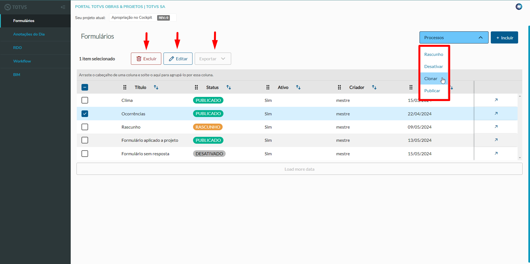Click "mestre" in the Clima row
Screen dimensions: 530x264
tap(343, 100)
